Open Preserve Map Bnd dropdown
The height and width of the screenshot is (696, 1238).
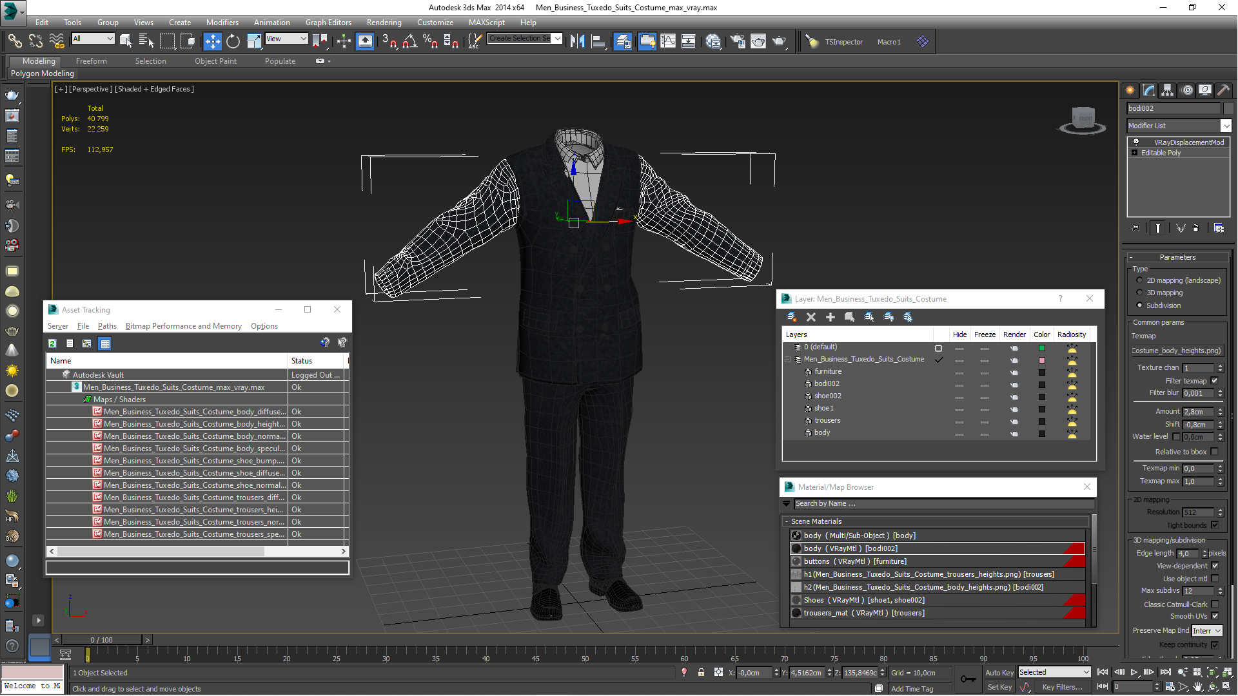1207,631
